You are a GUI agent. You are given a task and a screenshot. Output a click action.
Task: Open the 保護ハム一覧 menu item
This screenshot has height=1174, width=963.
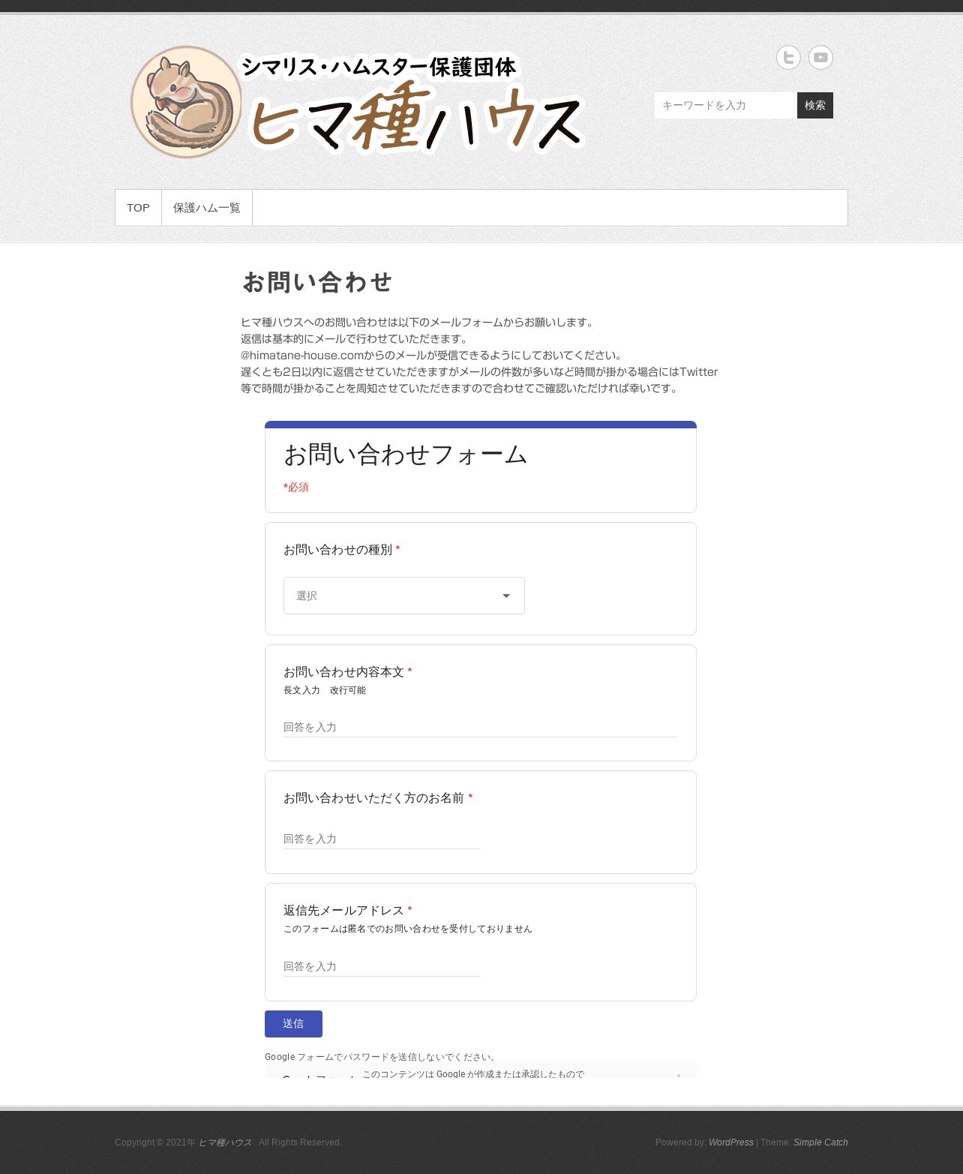click(x=207, y=208)
